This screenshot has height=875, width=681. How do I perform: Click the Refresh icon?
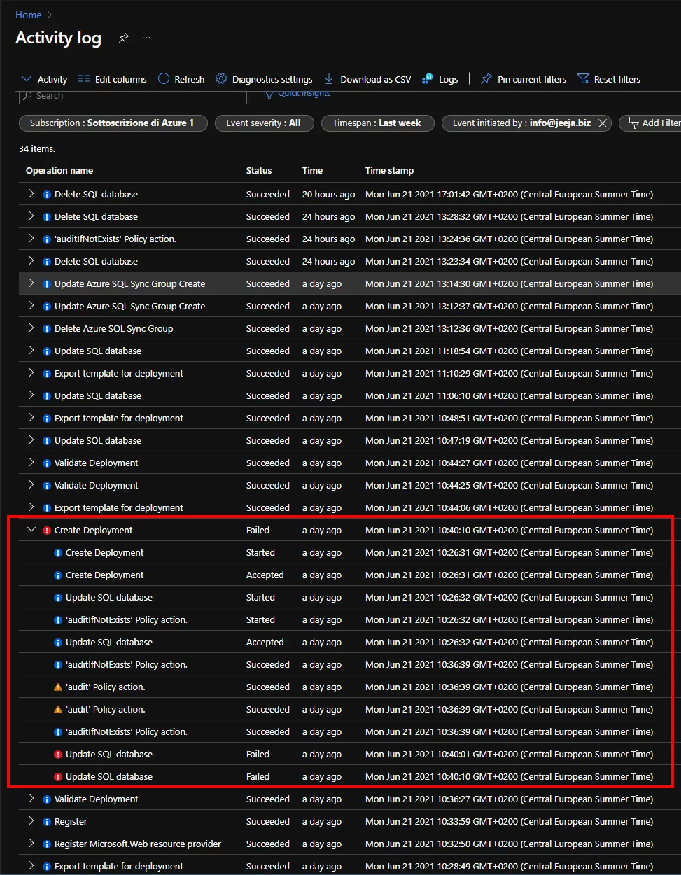pyautogui.click(x=164, y=79)
